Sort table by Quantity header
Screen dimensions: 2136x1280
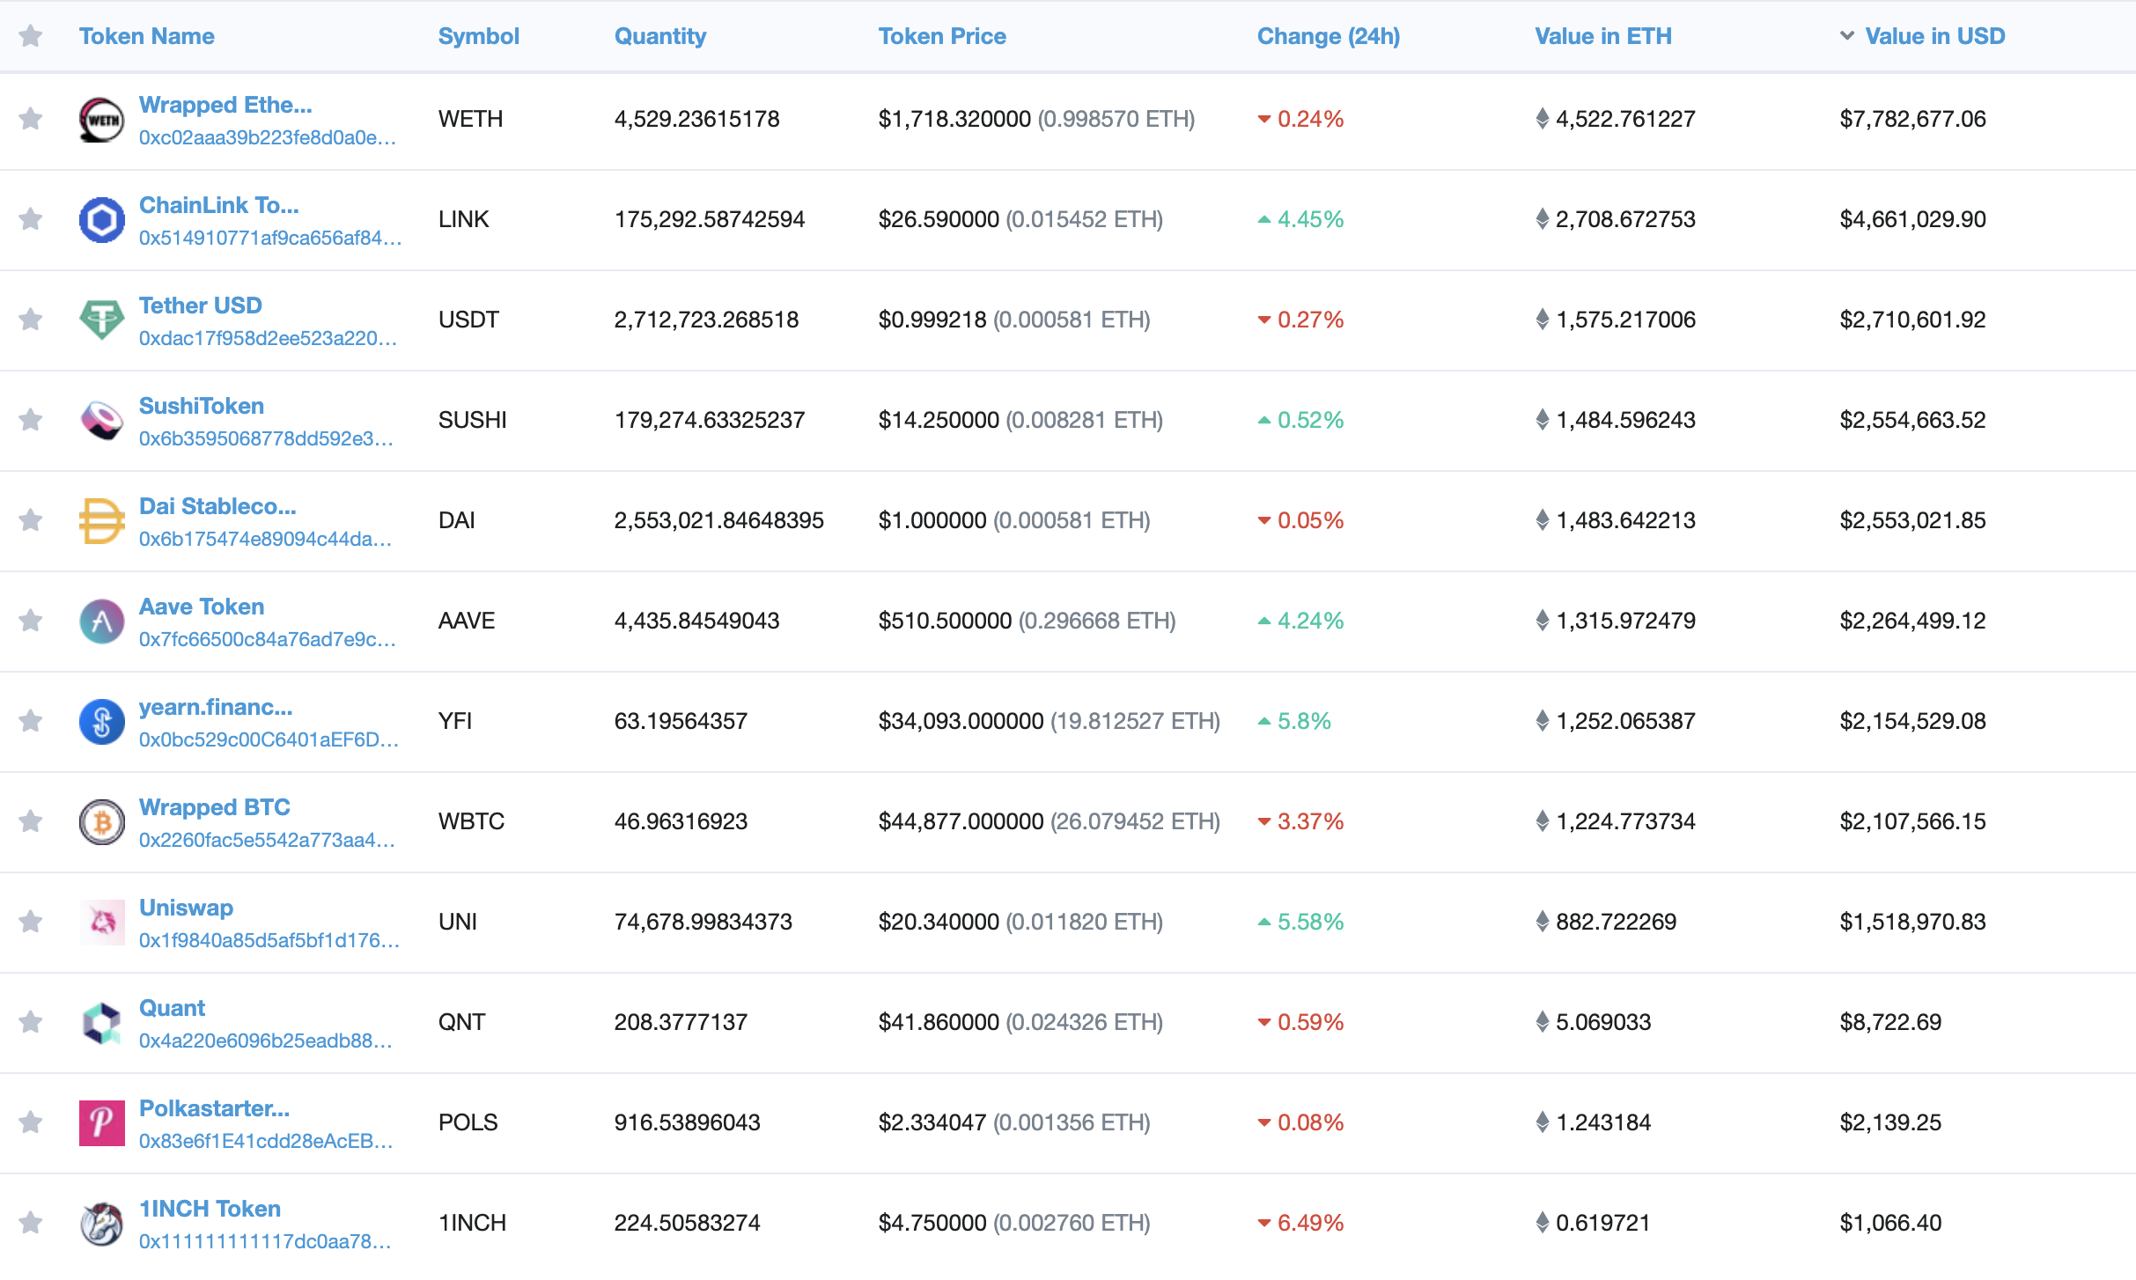(x=659, y=36)
